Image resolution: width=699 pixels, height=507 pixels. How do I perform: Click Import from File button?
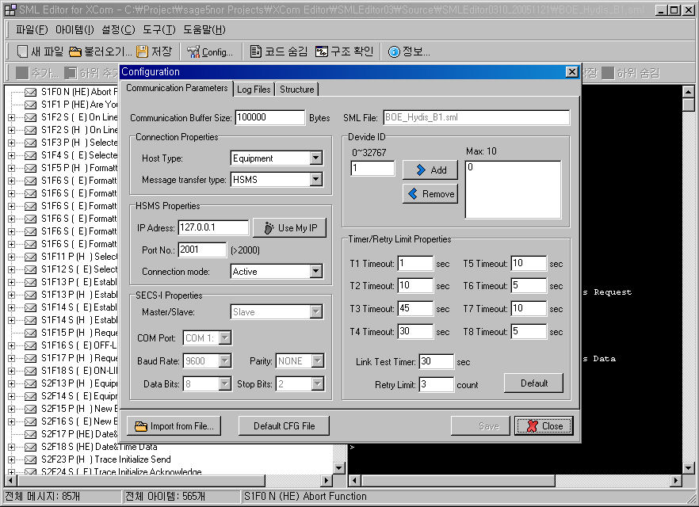[174, 426]
